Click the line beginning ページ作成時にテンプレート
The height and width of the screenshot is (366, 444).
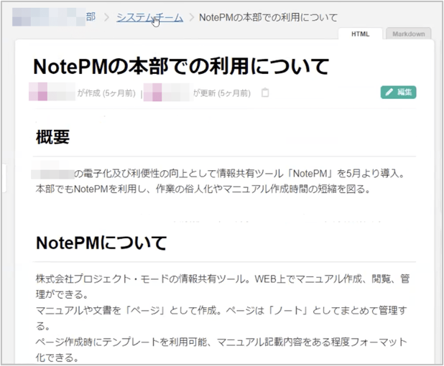(x=221, y=342)
